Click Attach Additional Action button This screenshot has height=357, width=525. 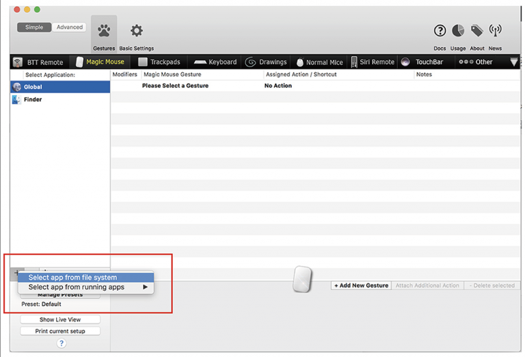point(427,285)
